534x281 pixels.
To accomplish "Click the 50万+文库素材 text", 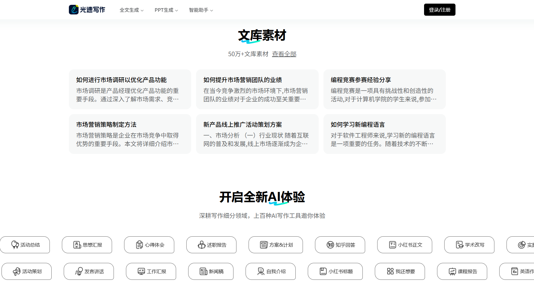I will (248, 54).
